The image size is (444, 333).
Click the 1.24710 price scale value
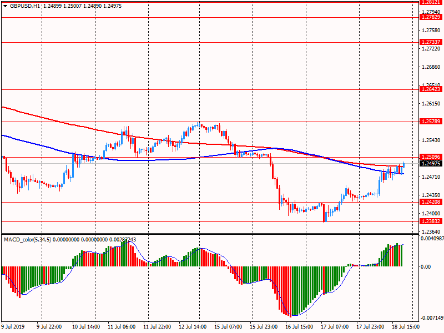point(431,177)
